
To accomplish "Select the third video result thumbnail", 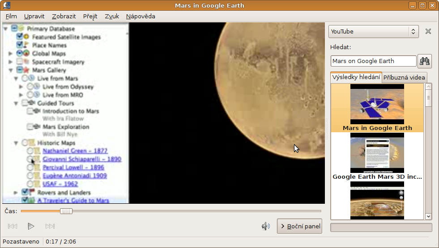I will point(377,200).
